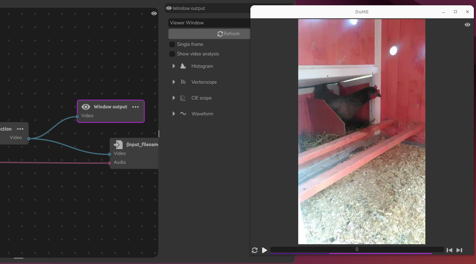
Task: Open Window output node options menu
Action: coord(136,107)
